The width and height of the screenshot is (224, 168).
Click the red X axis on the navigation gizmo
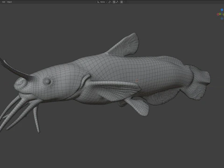point(218,14)
